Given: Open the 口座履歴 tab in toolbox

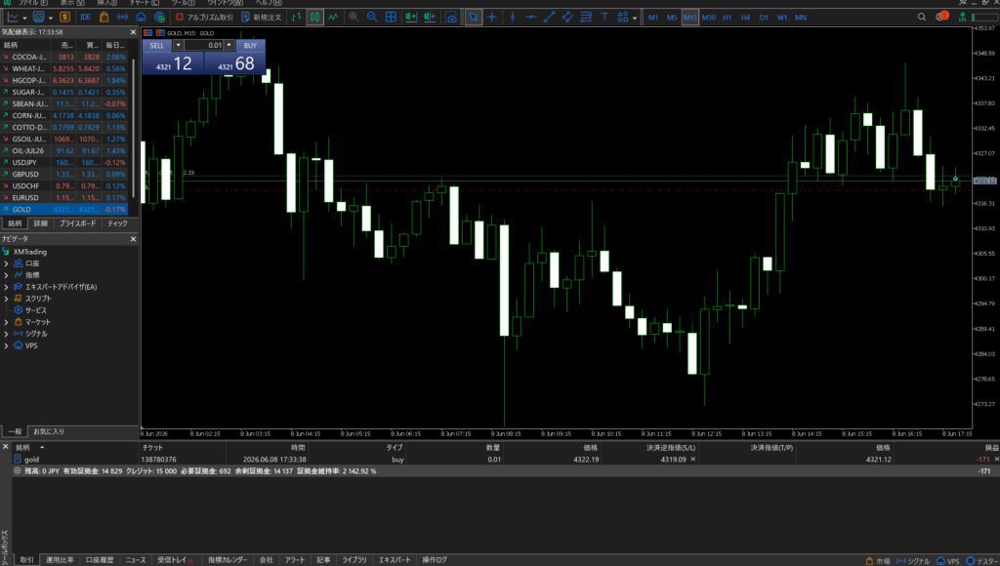Looking at the screenshot, I should [100, 559].
